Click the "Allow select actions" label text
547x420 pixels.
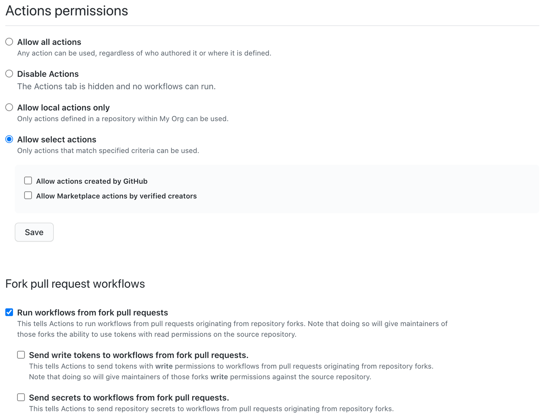tap(56, 140)
